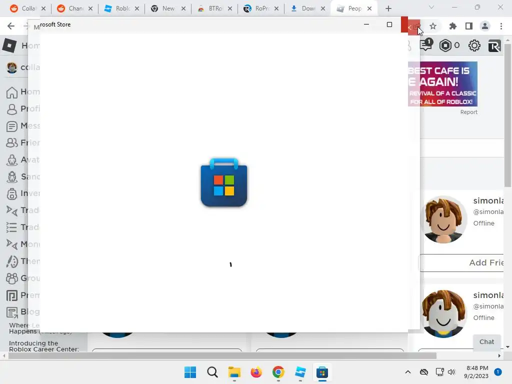Viewport: 512px width, 384px height.
Task: Switch to the Colla Reddit tab
Action: pos(23,8)
